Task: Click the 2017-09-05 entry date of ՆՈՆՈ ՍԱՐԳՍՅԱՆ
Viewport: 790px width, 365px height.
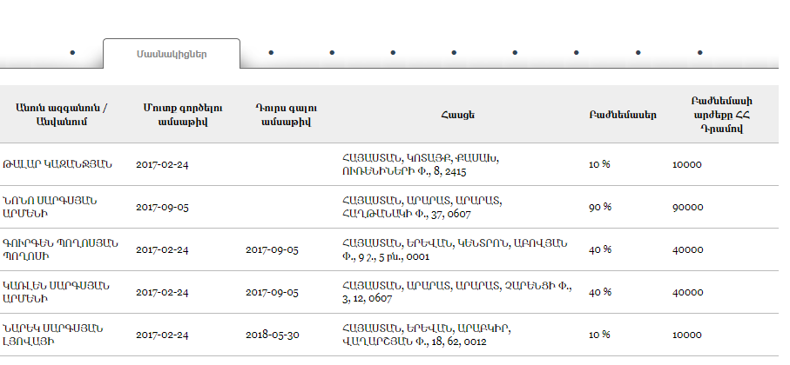Action: (162, 207)
